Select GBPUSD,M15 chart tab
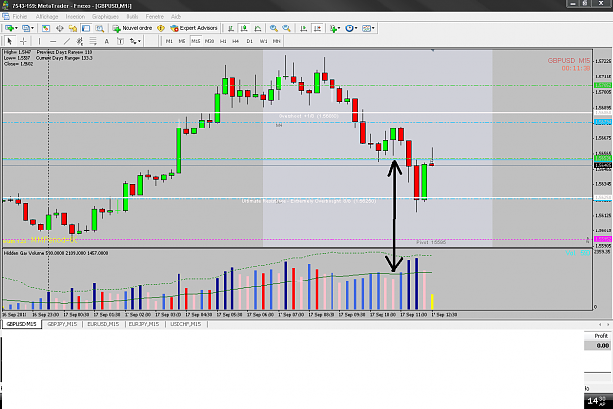 pos(22,324)
